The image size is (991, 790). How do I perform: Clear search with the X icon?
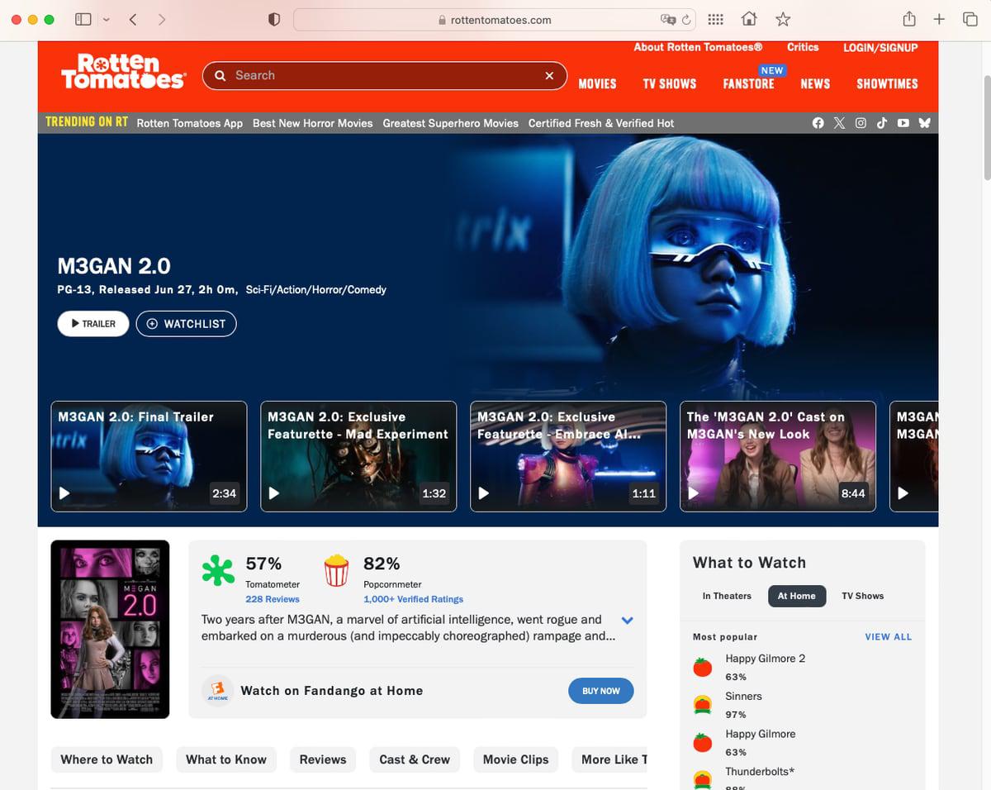pyautogui.click(x=549, y=75)
